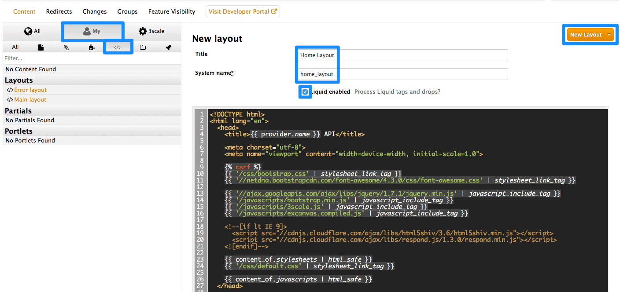627x292 pixels.
Task: Select the All content types filter
Action: pos(15,47)
